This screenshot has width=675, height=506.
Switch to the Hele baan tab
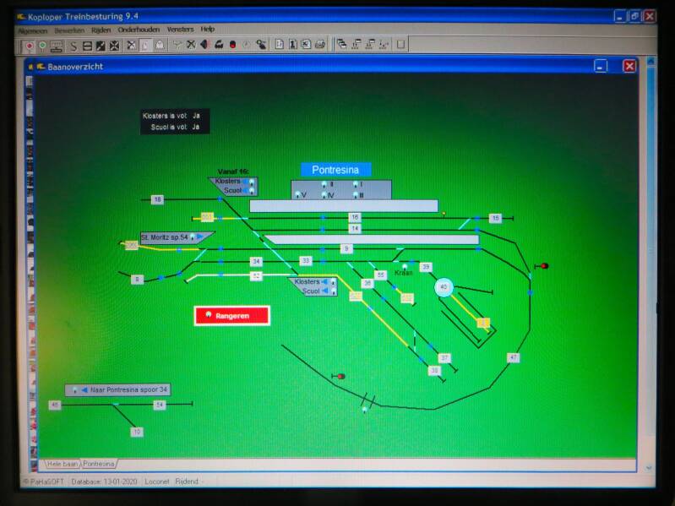click(x=63, y=464)
